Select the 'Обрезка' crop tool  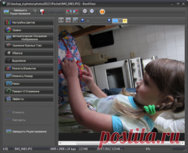click(x=29, y=53)
